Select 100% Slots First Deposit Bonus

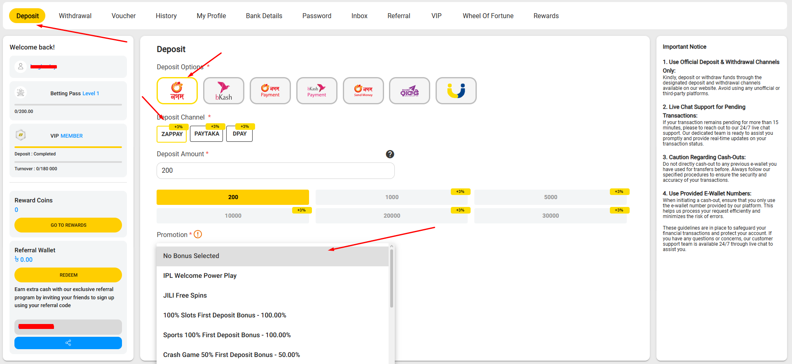tap(272, 315)
